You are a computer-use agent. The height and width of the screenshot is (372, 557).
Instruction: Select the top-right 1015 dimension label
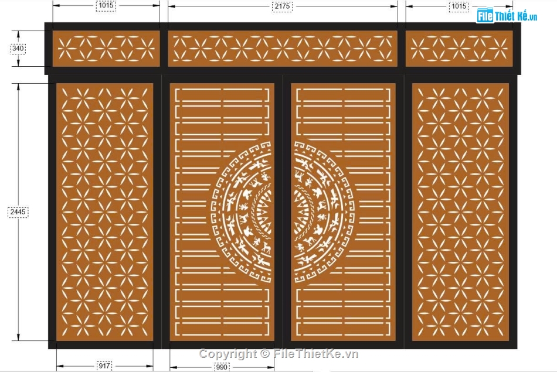(458, 6)
